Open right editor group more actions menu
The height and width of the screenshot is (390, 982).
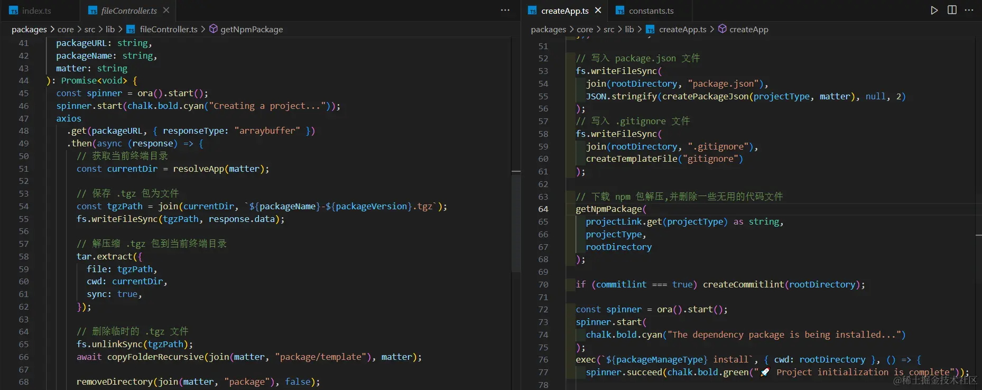coord(969,11)
